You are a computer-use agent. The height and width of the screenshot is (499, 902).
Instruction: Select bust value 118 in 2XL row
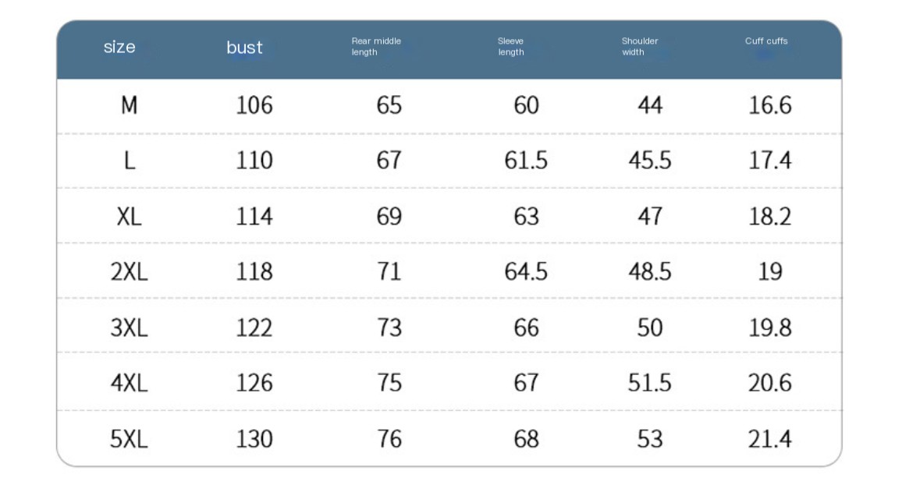[x=254, y=271]
